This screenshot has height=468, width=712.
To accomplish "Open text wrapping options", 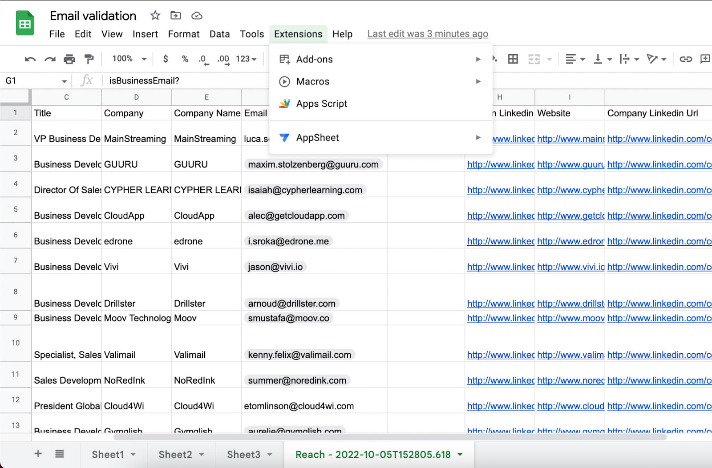I will click(629, 59).
